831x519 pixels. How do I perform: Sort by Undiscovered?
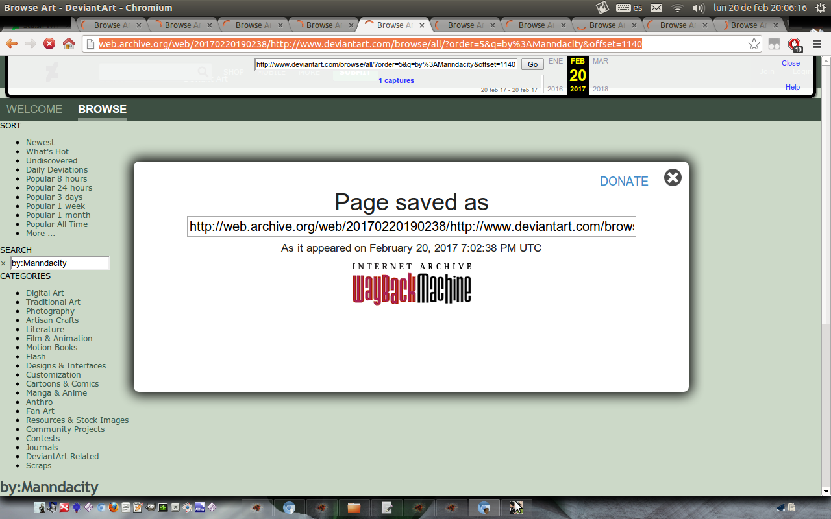pyautogui.click(x=51, y=161)
